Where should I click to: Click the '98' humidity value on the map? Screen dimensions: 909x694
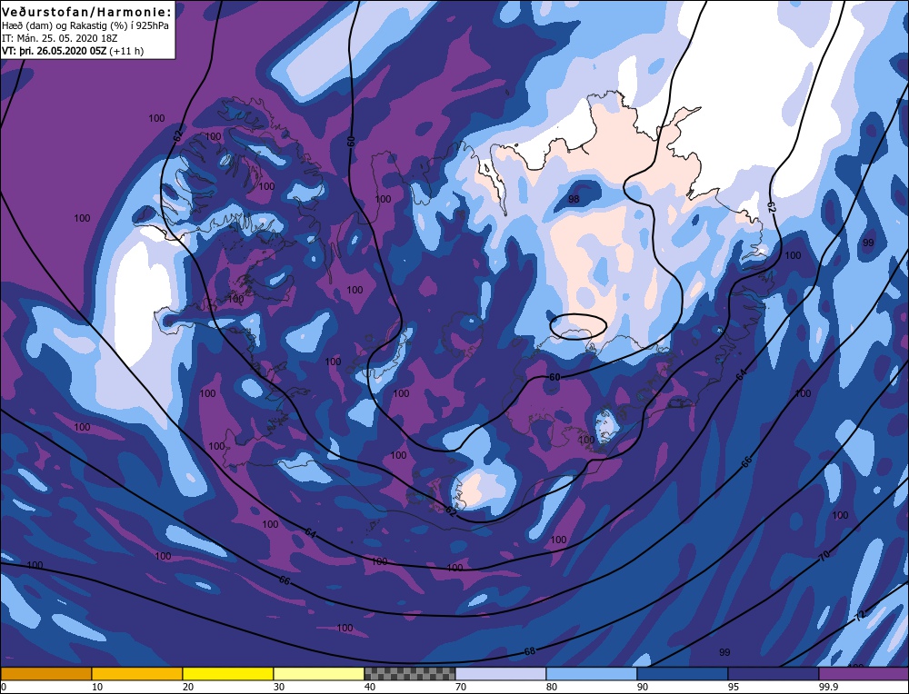click(574, 199)
